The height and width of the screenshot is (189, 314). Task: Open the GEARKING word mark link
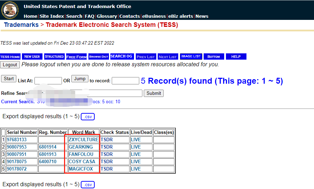click(81, 147)
